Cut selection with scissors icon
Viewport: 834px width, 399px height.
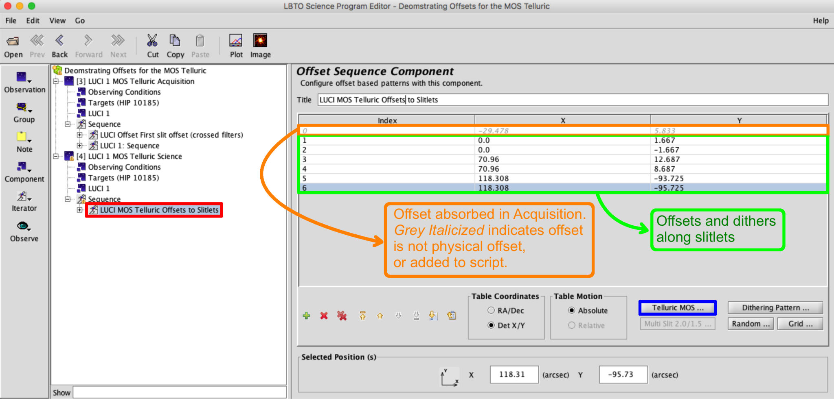click(x=153, y=46)
